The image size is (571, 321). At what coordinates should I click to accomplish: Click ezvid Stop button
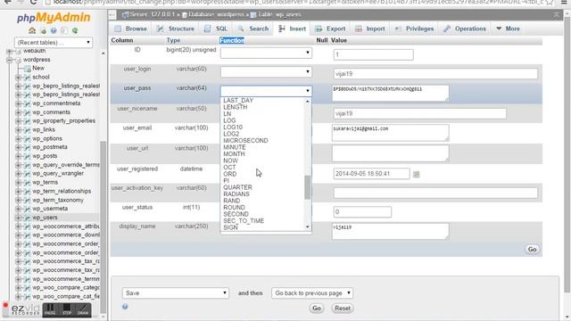(67, 310)
